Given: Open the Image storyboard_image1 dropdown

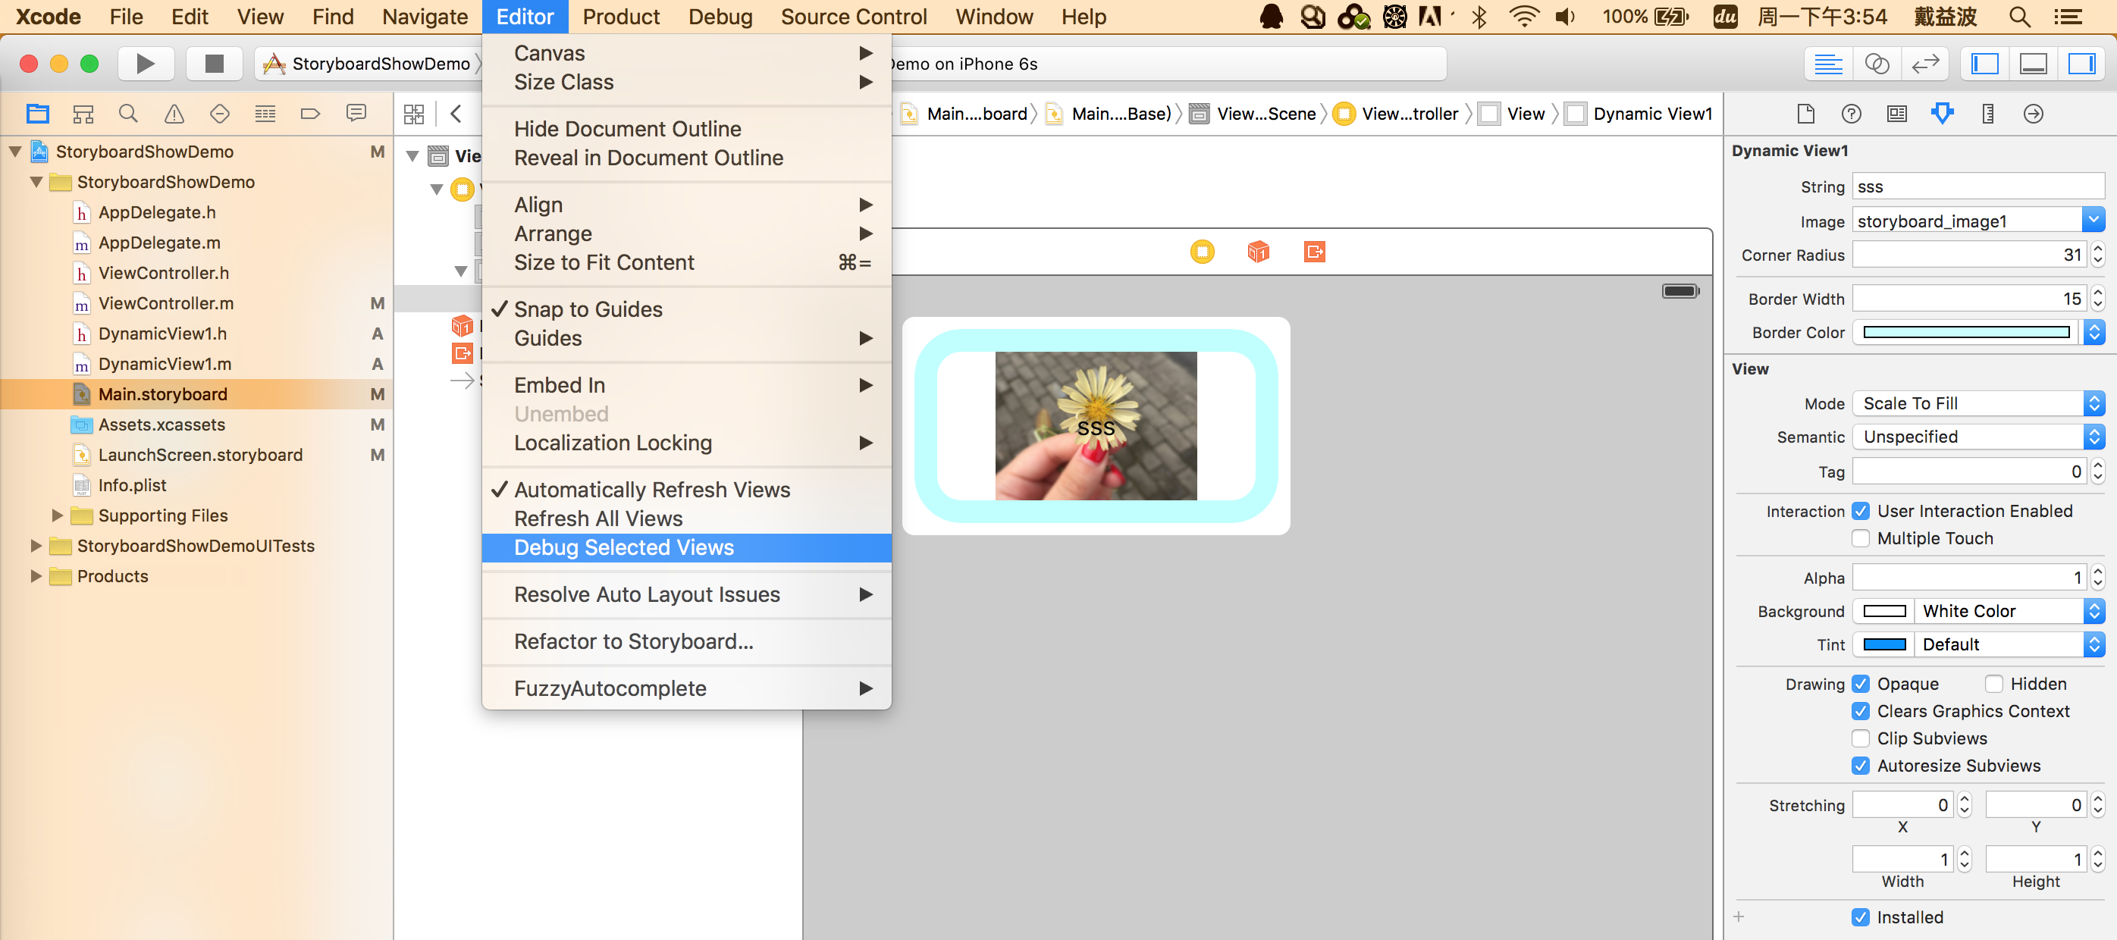Looking at the screenshot, I should [x=2093, y=220].
